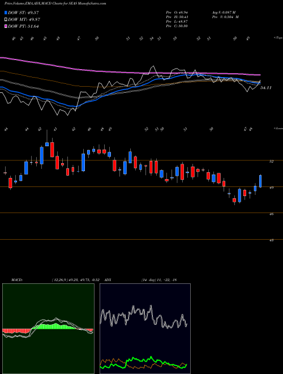This screenshot has height=374, width=283.
Task: Click the 'Pre O: 48.94' value
Action: pos(177,12)
